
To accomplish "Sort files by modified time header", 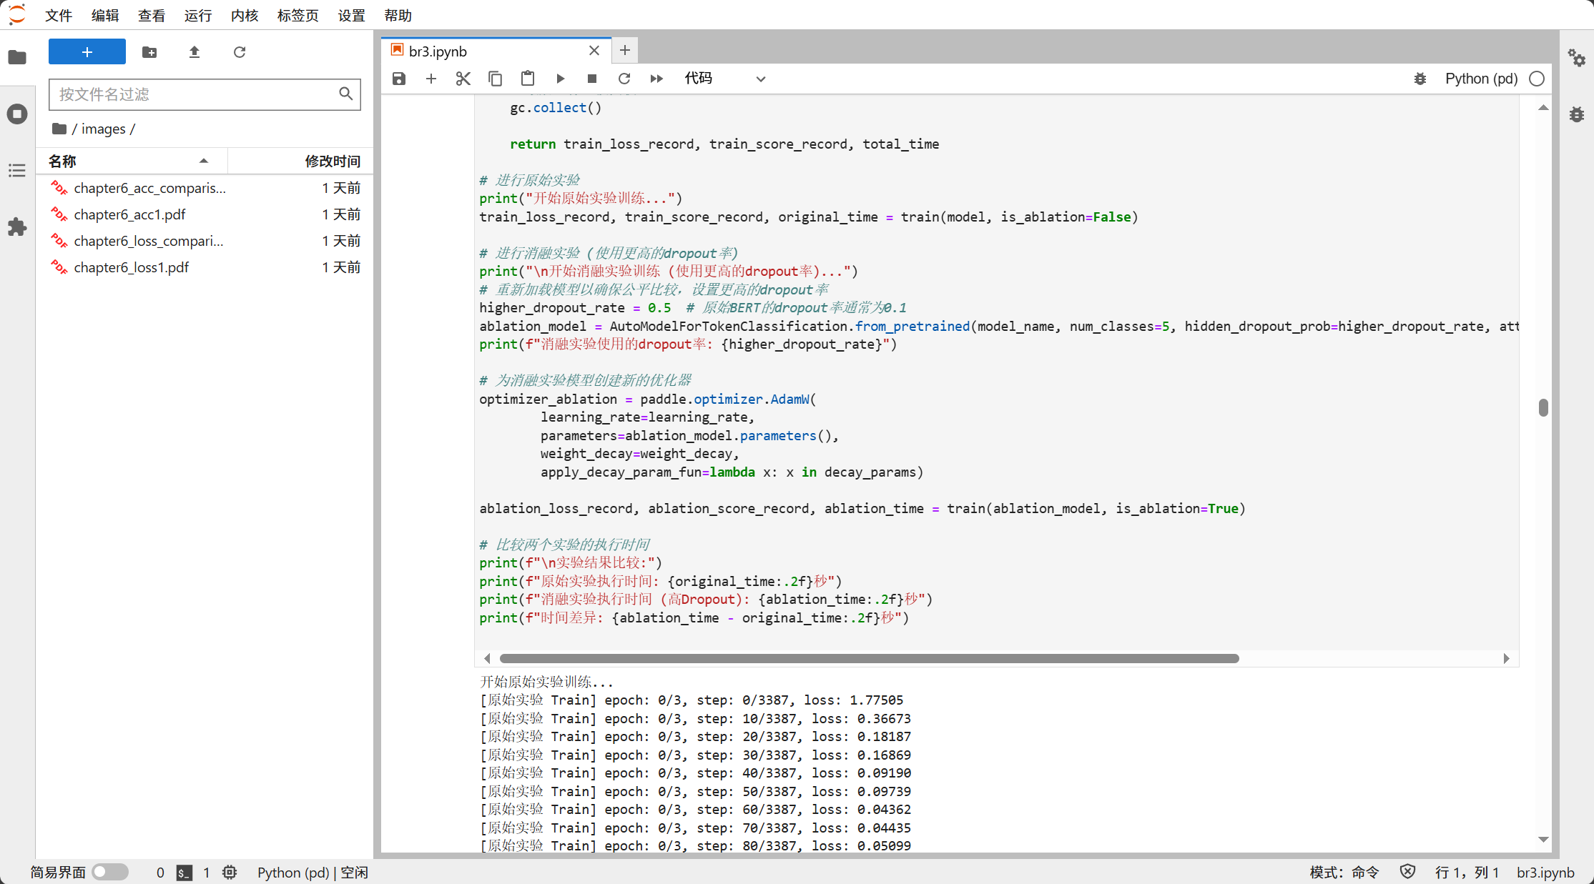I will pyautogui.click(x=300, y=161).
